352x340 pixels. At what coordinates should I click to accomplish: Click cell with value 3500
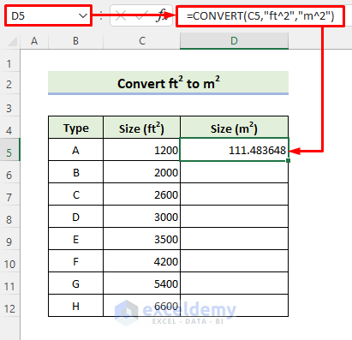click(x=141, y=239)
